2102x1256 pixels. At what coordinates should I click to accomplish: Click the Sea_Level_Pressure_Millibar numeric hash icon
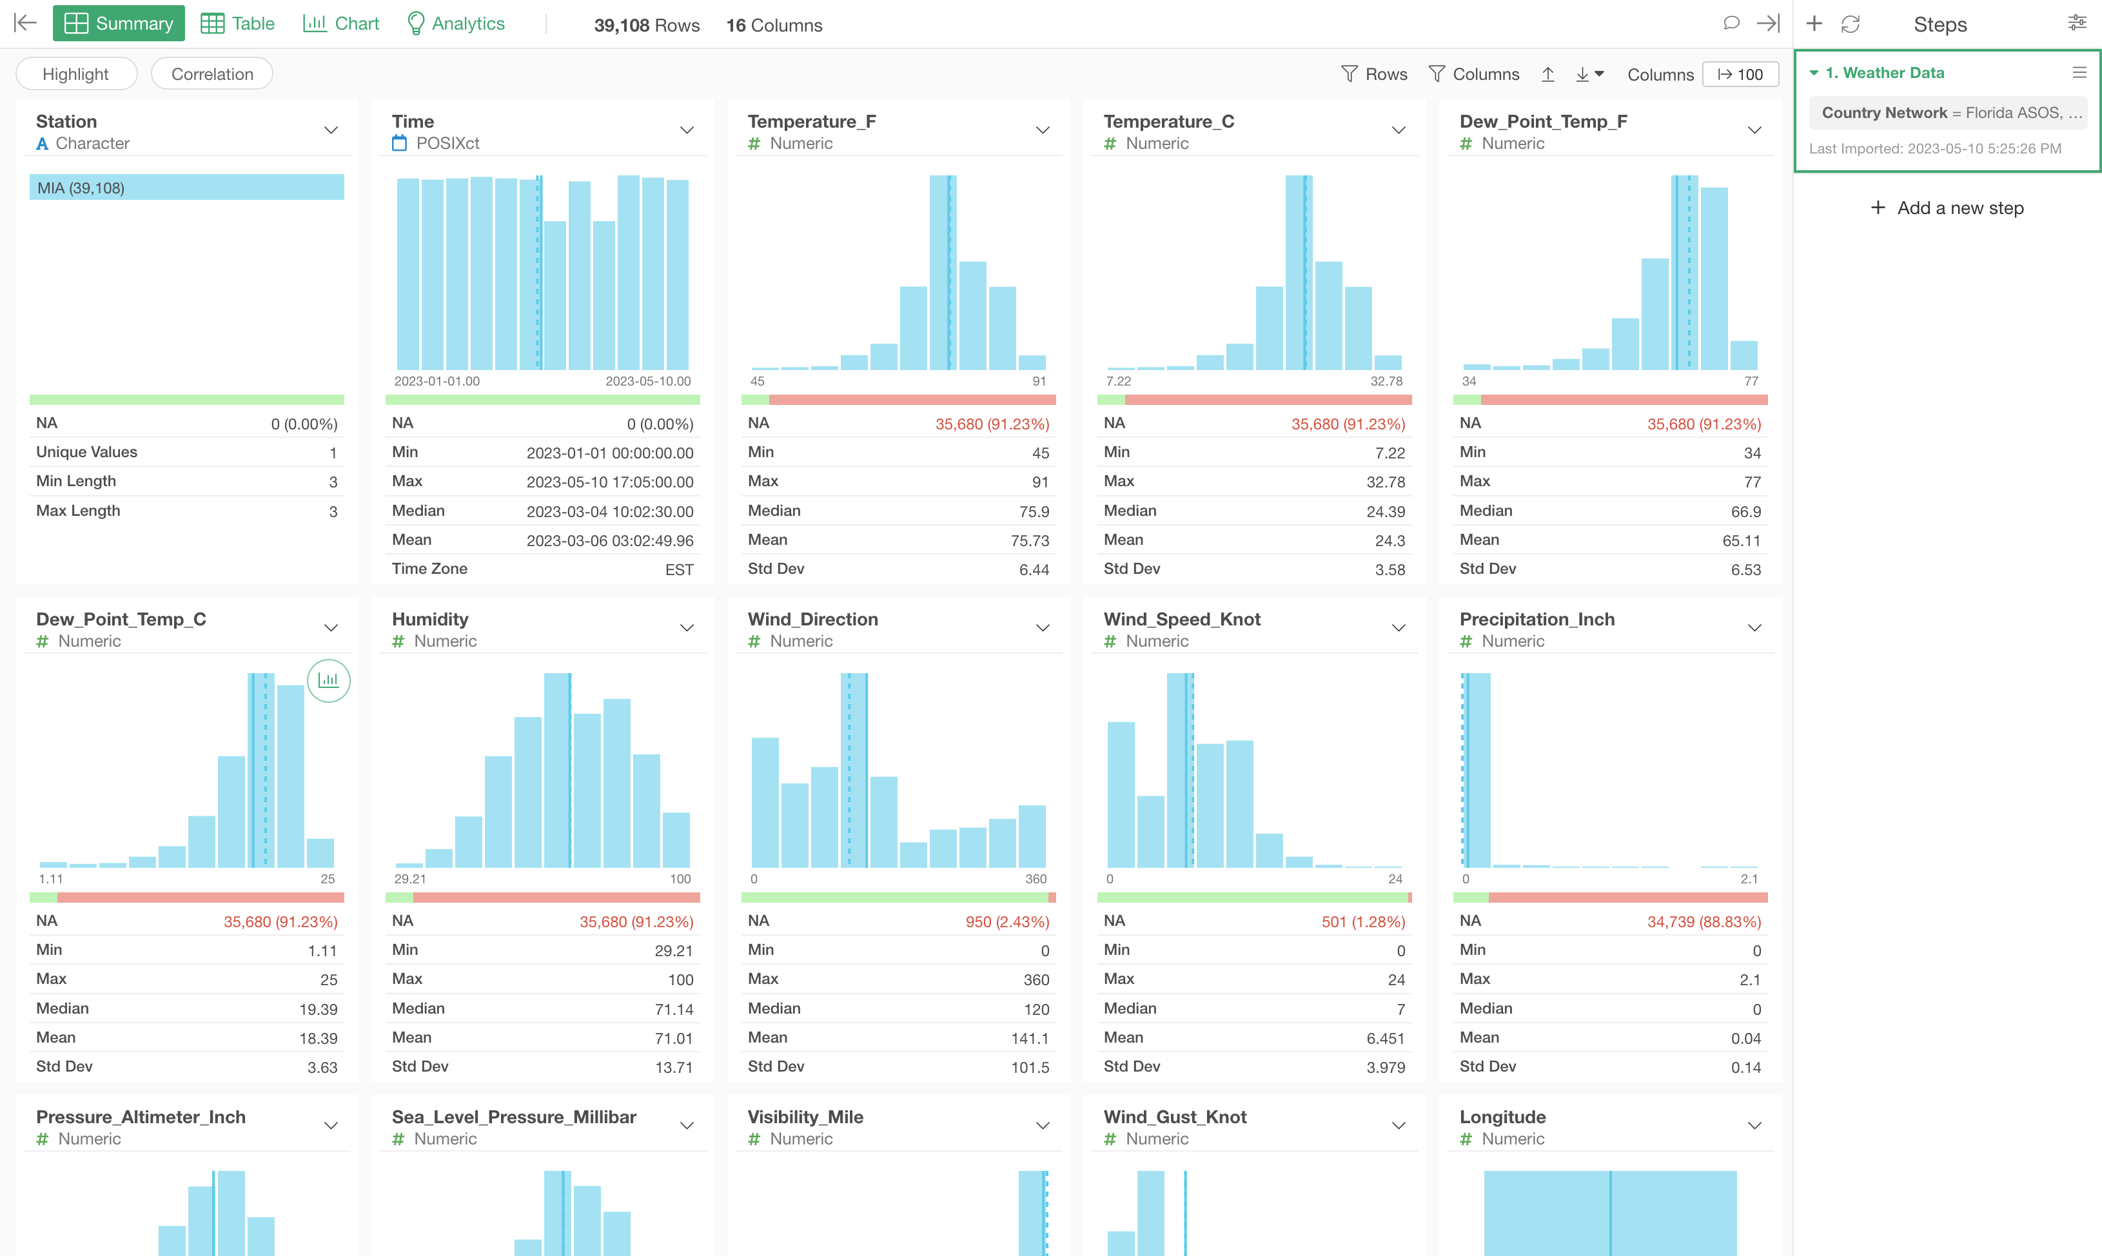(x=398, y=1139)
